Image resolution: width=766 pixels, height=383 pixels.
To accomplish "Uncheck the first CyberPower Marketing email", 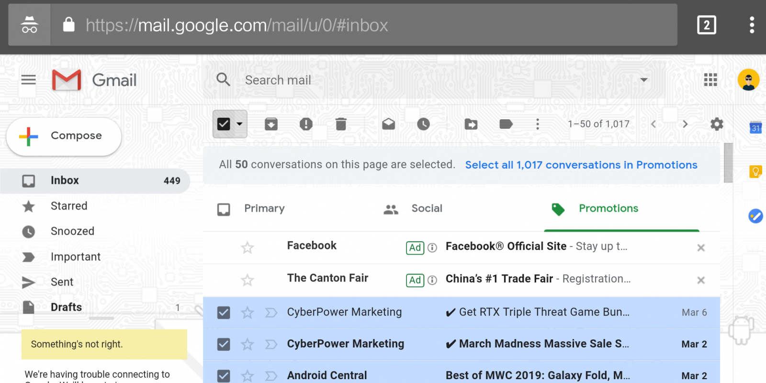I will coord(224,313).
